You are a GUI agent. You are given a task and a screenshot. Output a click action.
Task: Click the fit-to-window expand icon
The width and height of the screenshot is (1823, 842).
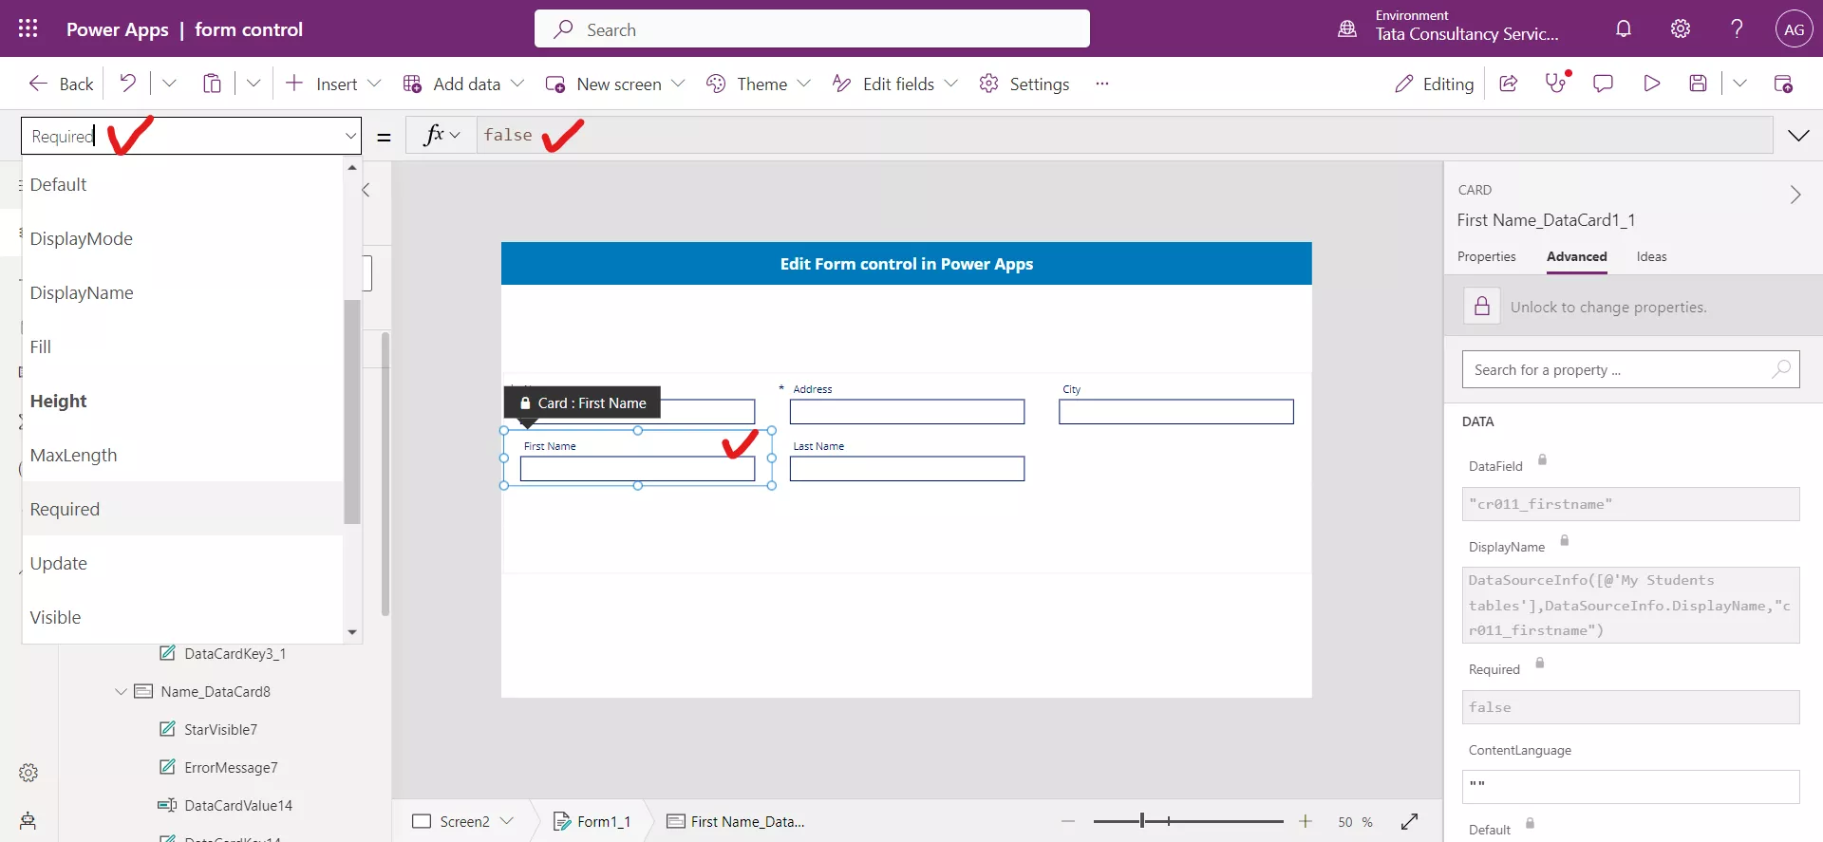[x=1410, y=821]
